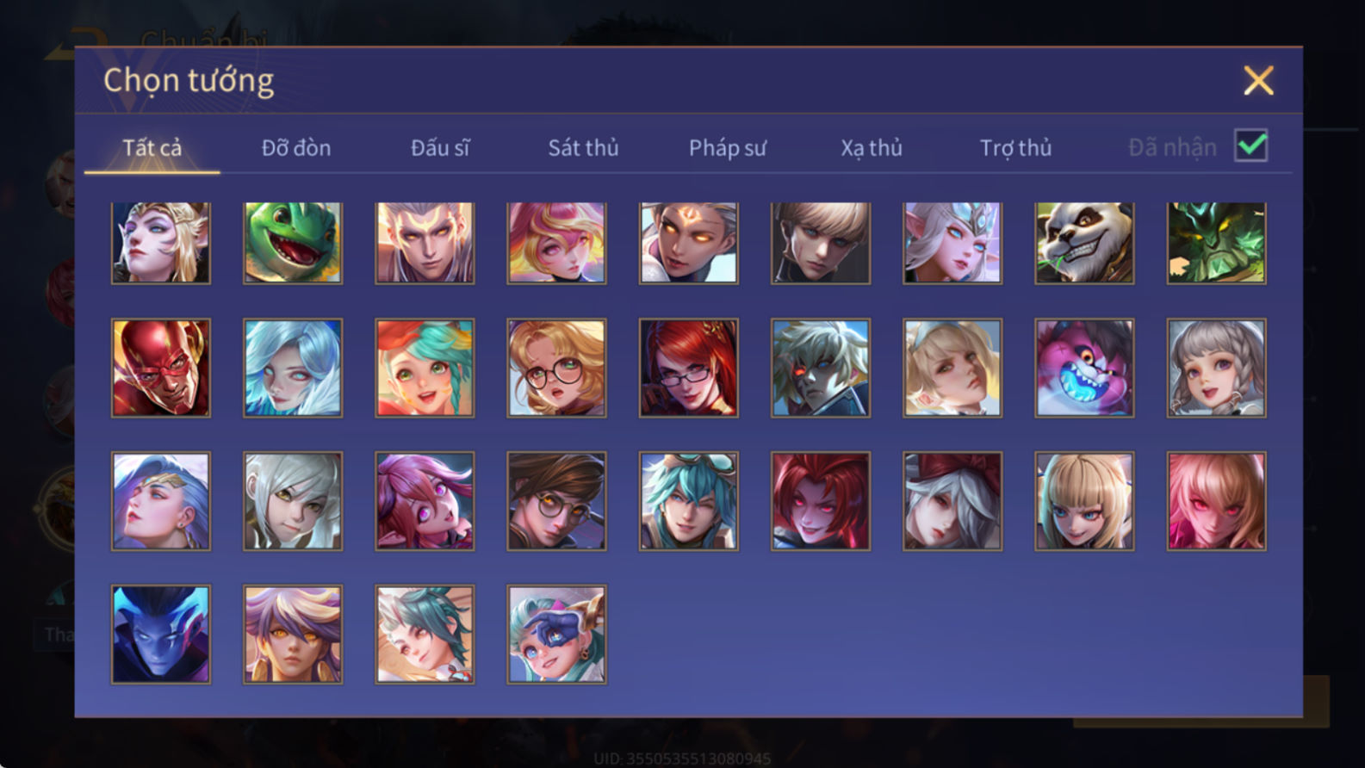1365x768 pixels.
Task: Select the eye-patch girl hero portrait
Action: (556, 635)
